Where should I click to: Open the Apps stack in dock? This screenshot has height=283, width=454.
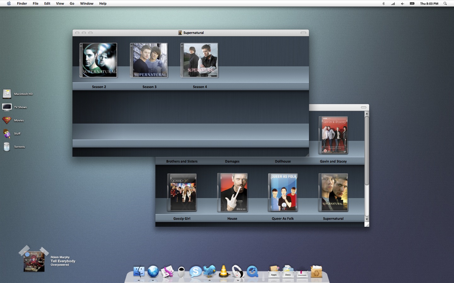(274, 271)
